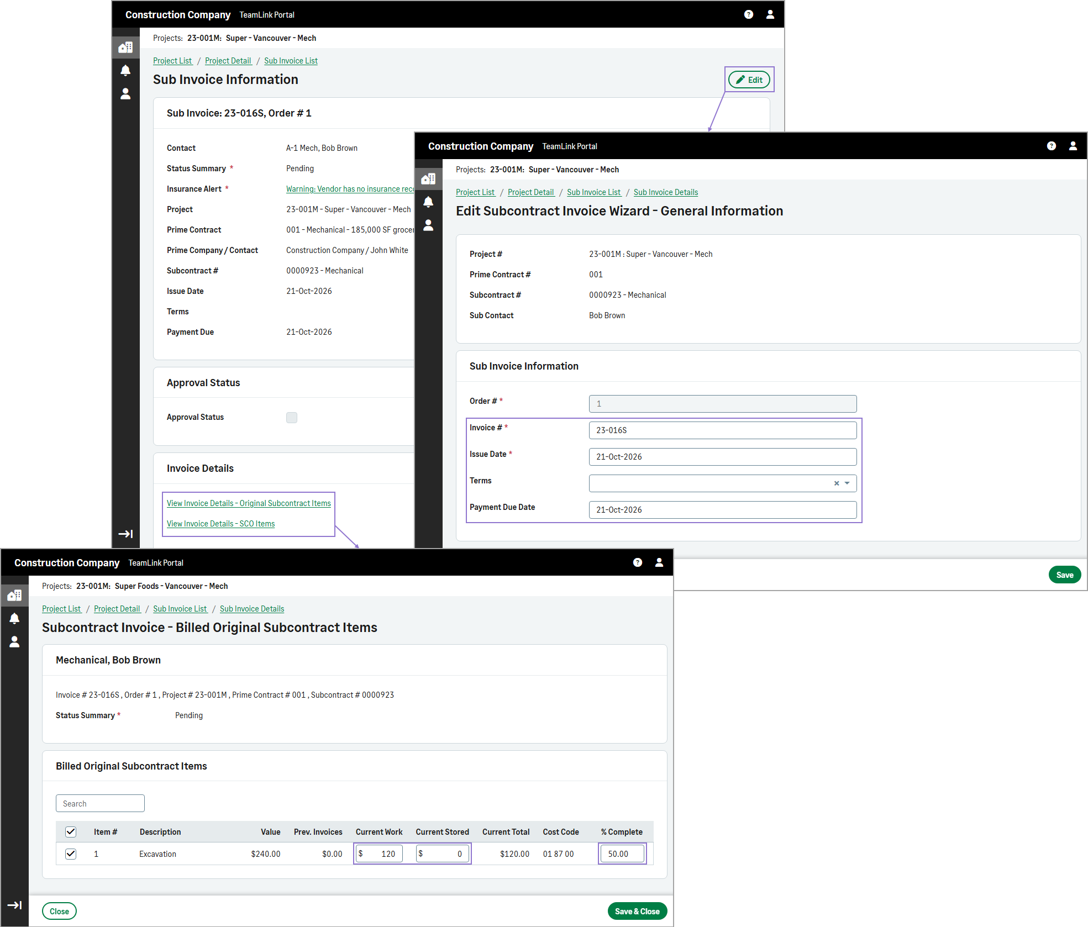Go to Project List in Billed Items breadcrumb
This screenshot has width=1088, height=927.
coord(61,609)
